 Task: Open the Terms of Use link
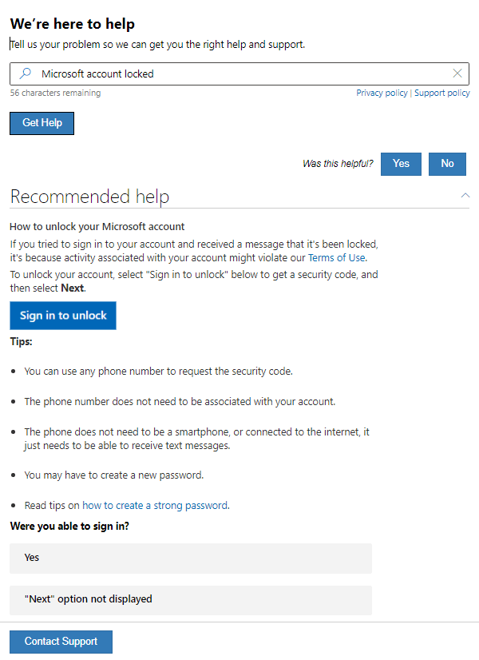[336, 257]
